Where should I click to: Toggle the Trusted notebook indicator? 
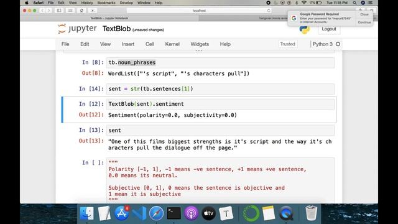click(287, 44)
